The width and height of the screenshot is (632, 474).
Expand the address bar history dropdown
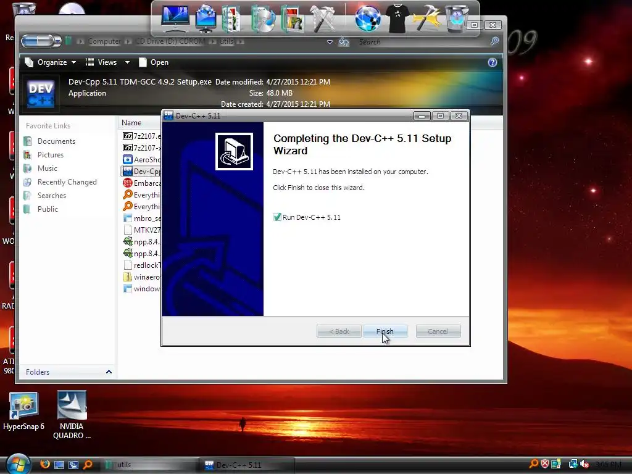330,41
